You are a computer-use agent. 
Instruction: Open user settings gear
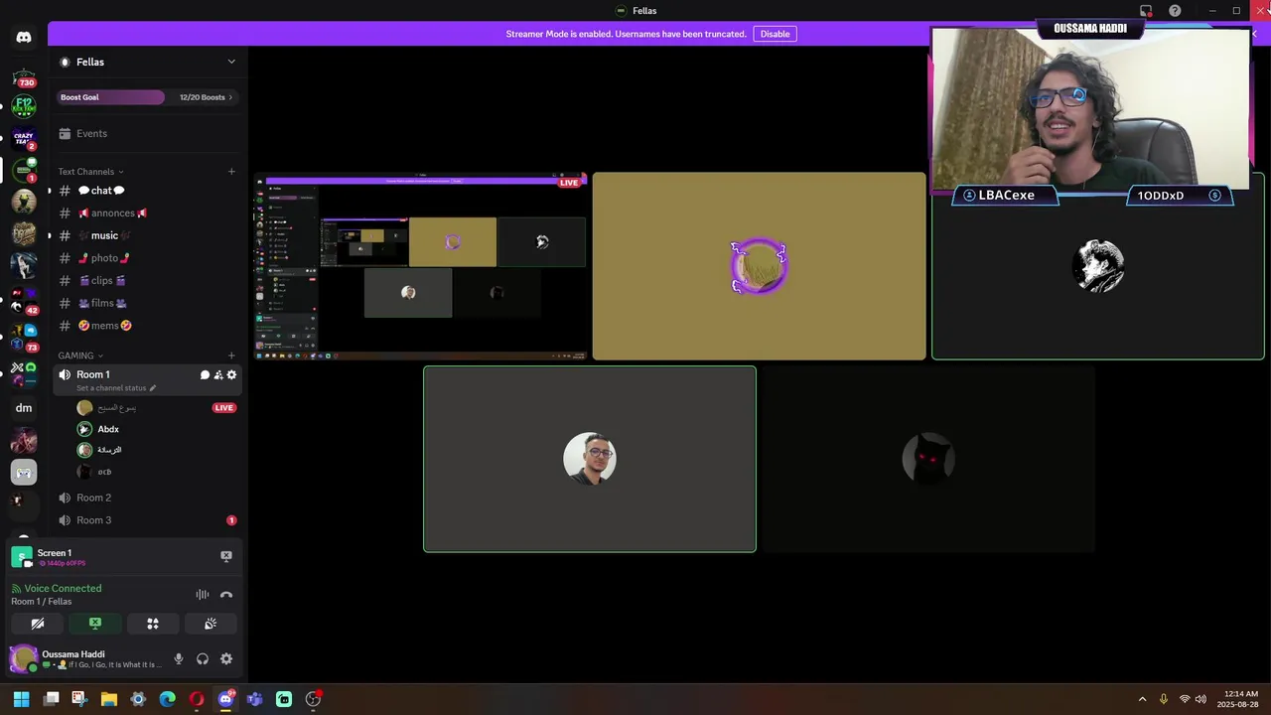click(x=226, y=658)
